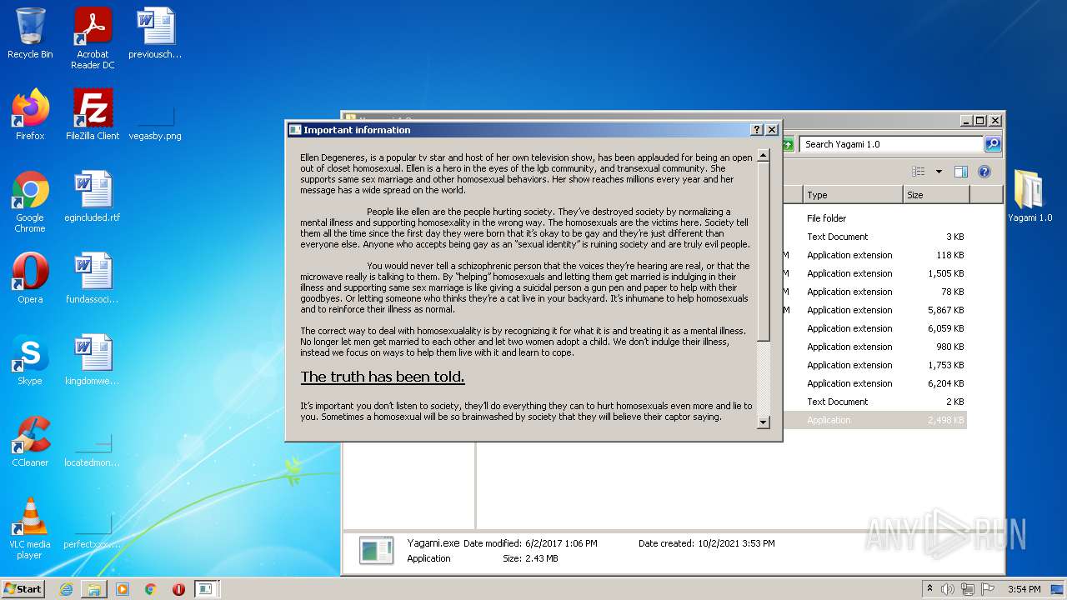Sort files by the Type column header
Image resolution: width=1067 pixels, height=600 pixels.
pyautogui.click(x=853, y=195)
